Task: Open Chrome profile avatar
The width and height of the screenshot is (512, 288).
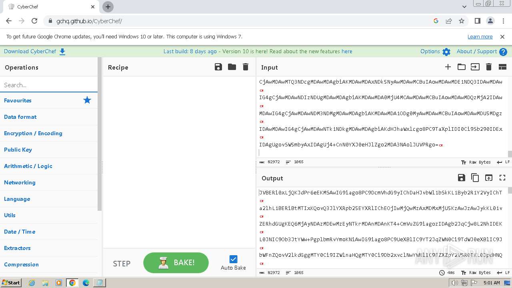Action: [490, 21]
